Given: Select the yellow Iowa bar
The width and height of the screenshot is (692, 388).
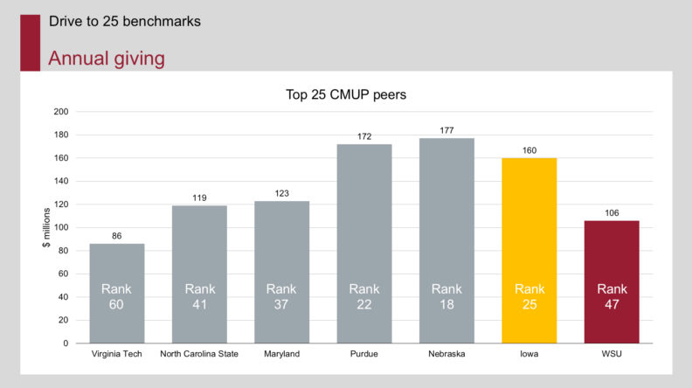Looking at the screenshot, I should pos(529,250).
